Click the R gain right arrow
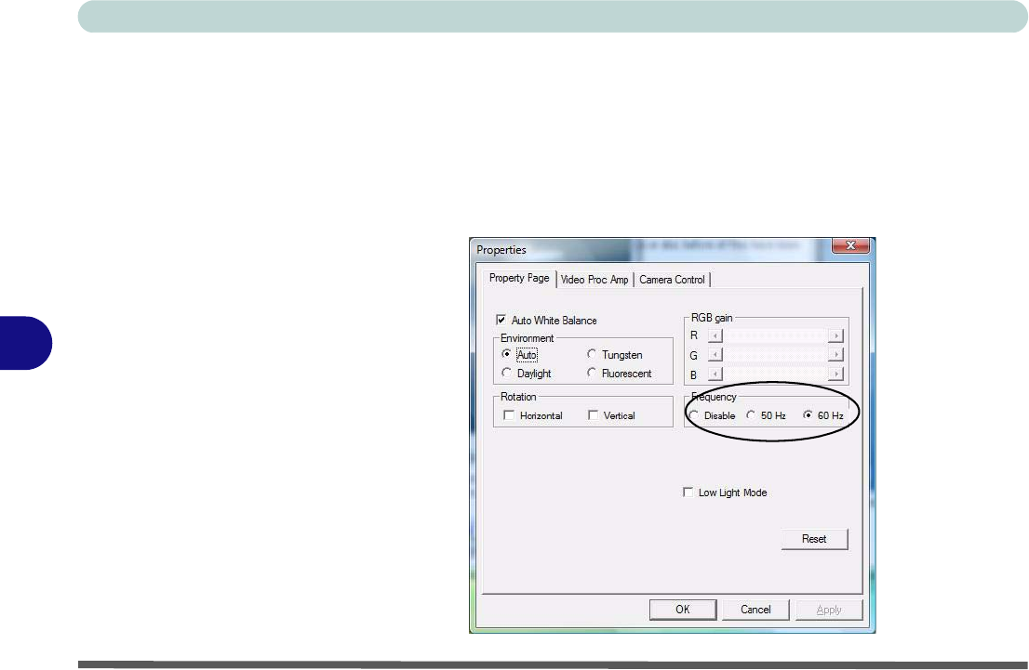Image resolution: width=1029 pixels, height=670 pixels. tap(835, 335)
